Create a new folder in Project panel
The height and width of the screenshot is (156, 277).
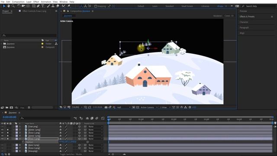click(x=7, y=107)
